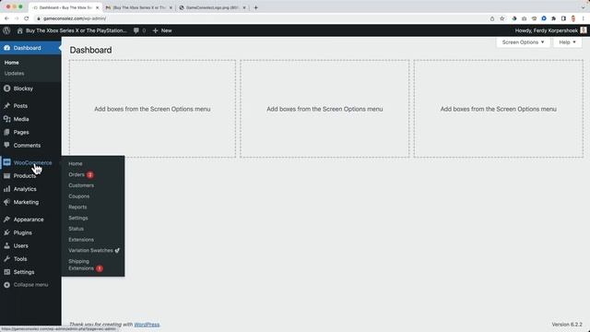
Task: Click the red badge on Orders
Action: tap(90, 174)
